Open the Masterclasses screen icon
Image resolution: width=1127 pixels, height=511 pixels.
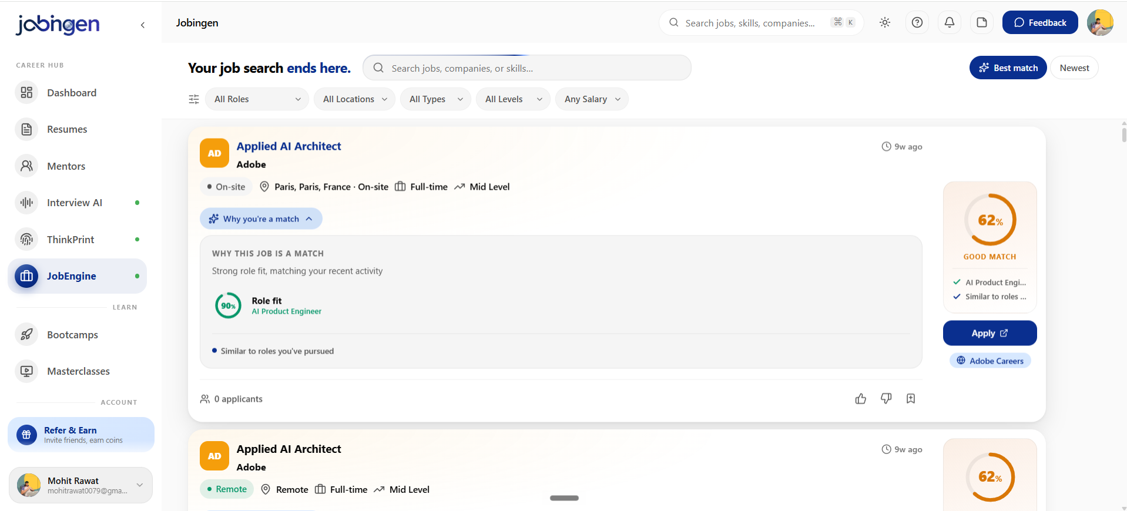pyautogui.click(x=26, y=371)
